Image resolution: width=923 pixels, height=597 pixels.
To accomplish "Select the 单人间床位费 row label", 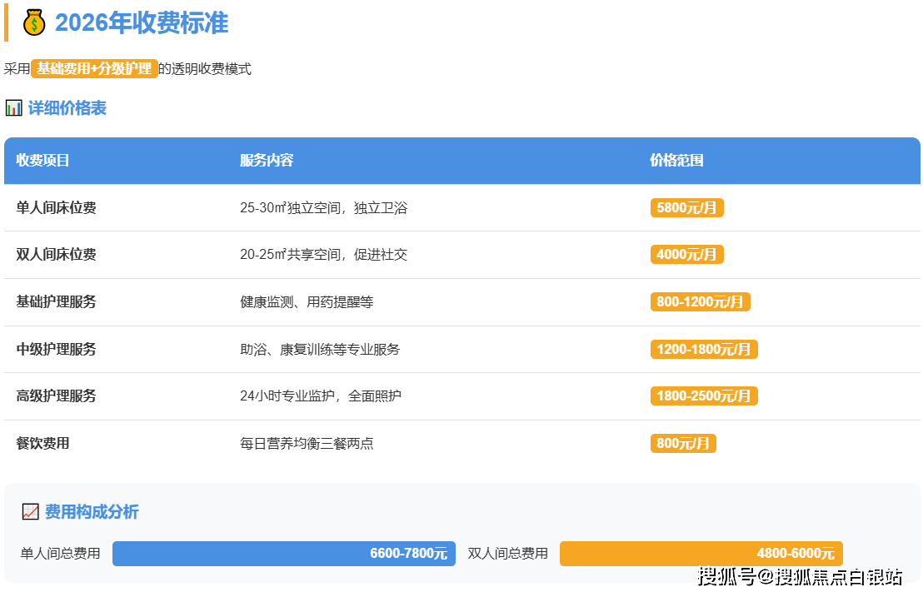I will click(57, 208).
